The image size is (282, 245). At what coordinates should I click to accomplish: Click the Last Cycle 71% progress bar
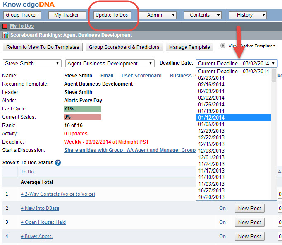[x=82, y=109]
